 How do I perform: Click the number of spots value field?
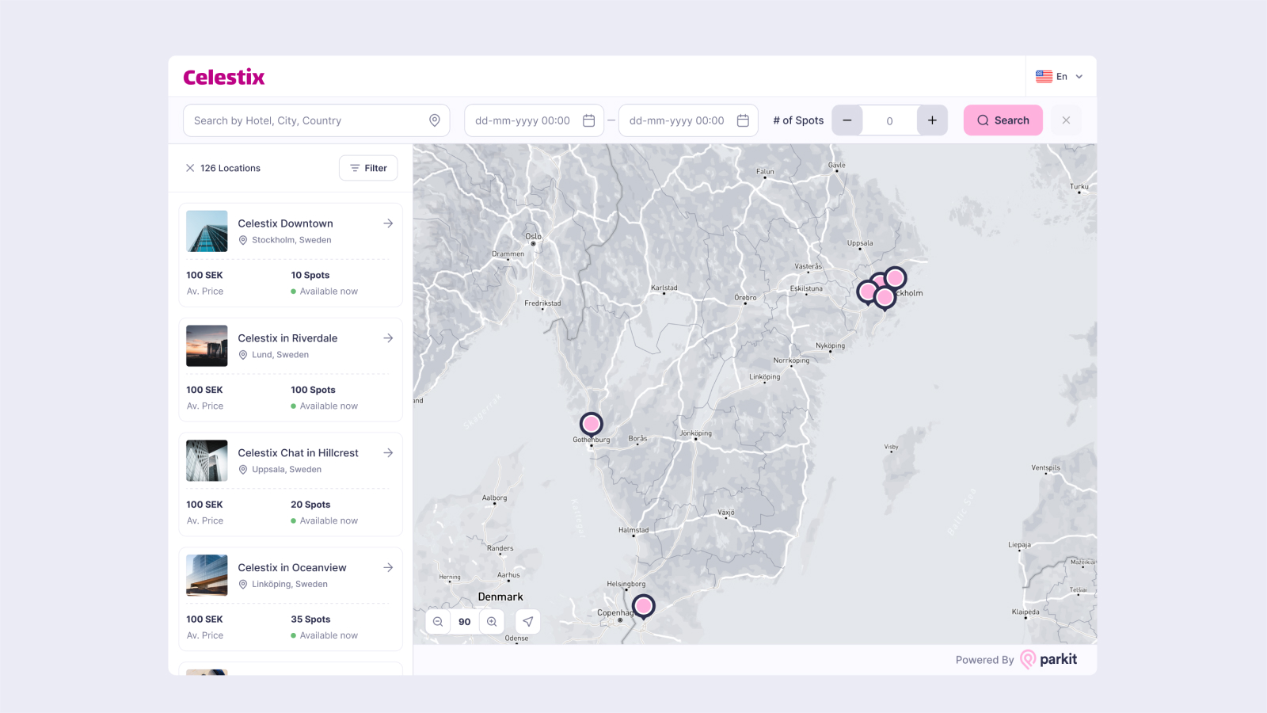889,120
